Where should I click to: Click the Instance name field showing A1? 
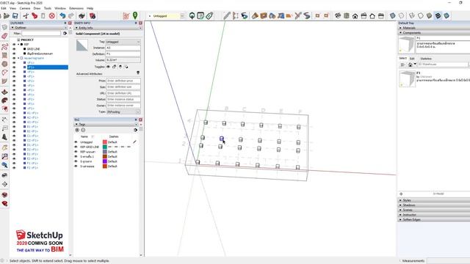point(123,48)
